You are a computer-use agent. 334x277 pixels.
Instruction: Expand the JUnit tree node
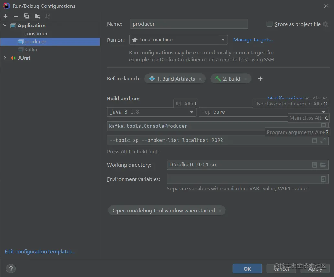tap(5, 58)
